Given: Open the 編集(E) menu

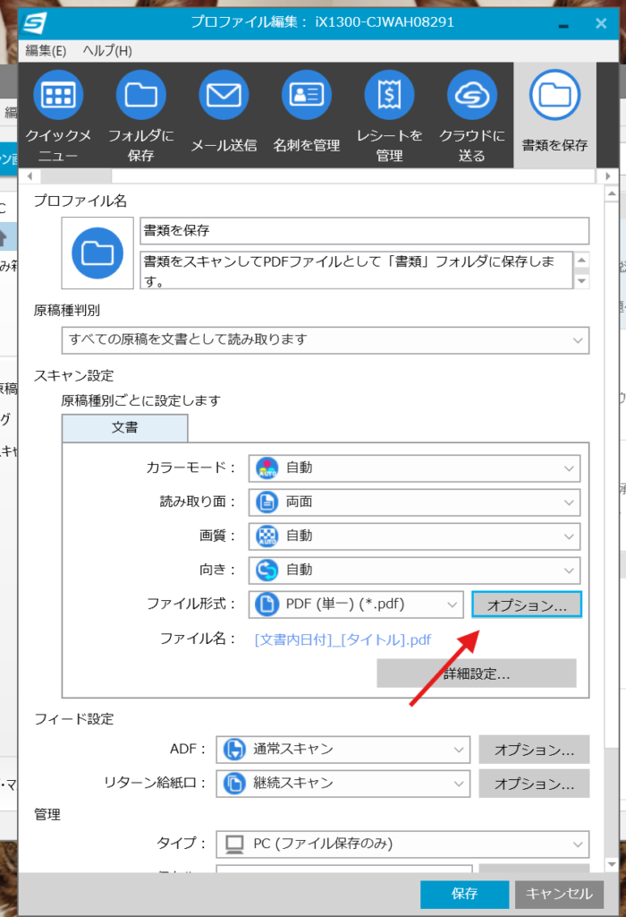Looking at the screenshot, I should (46, 50).
